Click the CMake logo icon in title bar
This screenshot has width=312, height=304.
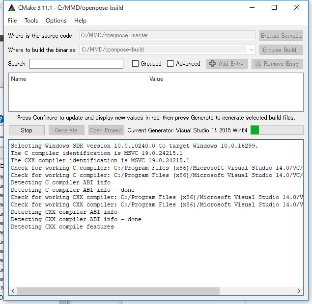12,8
